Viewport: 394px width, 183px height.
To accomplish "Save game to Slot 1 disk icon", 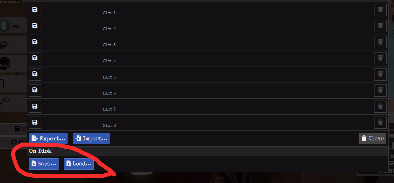I will click(x=35, y=10).
